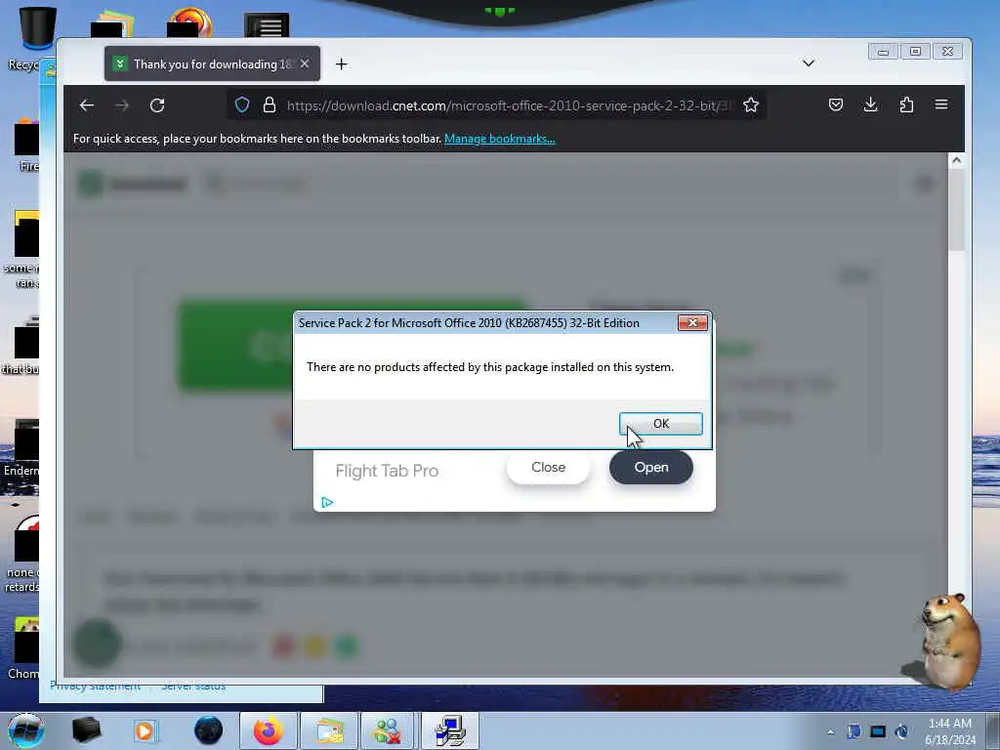Open the tray icon beside the clock
This screenshot has width=1000, height=750.
901,731
